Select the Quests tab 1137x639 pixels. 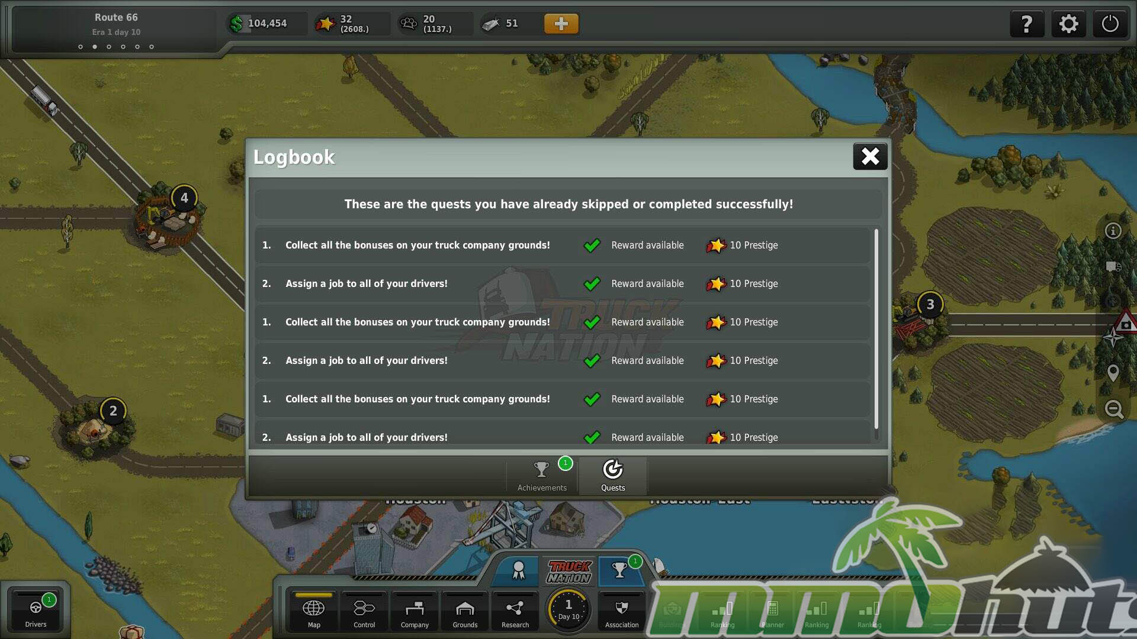[613, 475]
